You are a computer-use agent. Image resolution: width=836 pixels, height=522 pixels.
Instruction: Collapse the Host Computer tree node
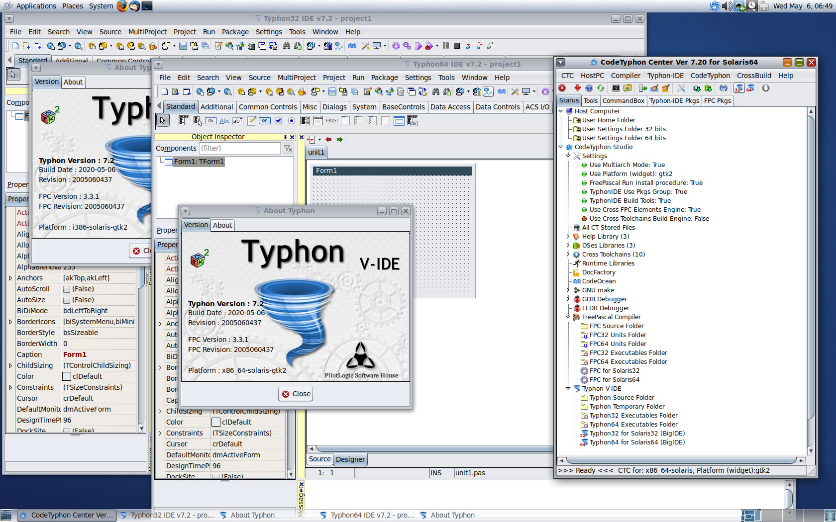pyautogui.click(x=561, y=111)
